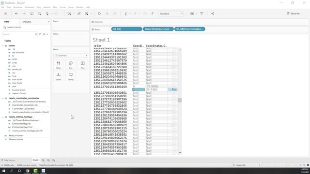
Task: Click the Coordinates.Coor.. pill on Rows
Action: coord(158,29)
